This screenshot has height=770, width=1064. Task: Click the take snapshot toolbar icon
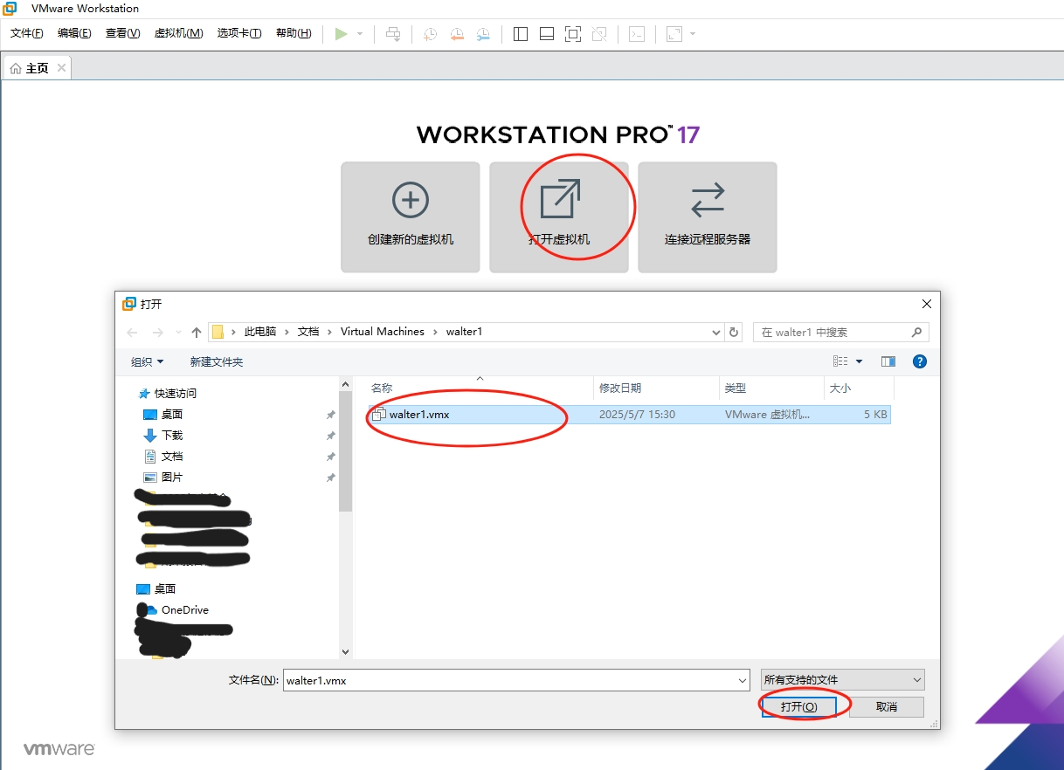pos(430,34)
